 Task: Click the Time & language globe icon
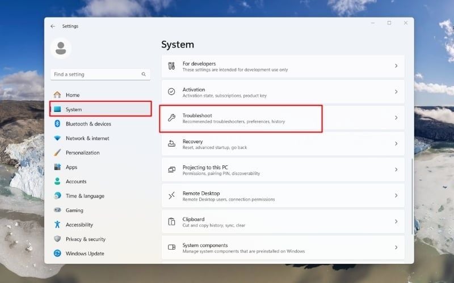tap(57, 196)
